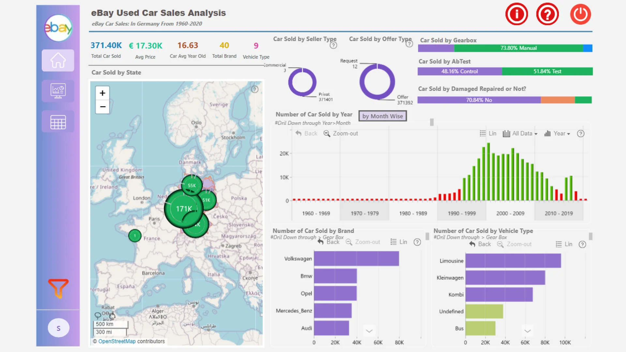Click the Brand chart scrollbar handle

click(427, 236)
